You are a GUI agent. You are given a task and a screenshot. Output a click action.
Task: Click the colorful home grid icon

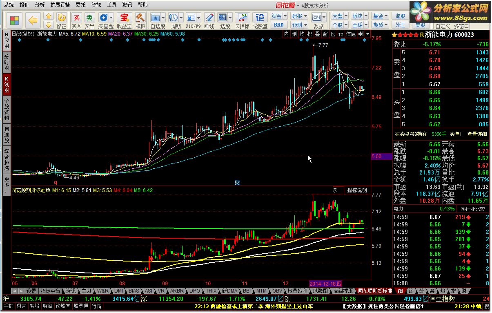coord(14,20)
